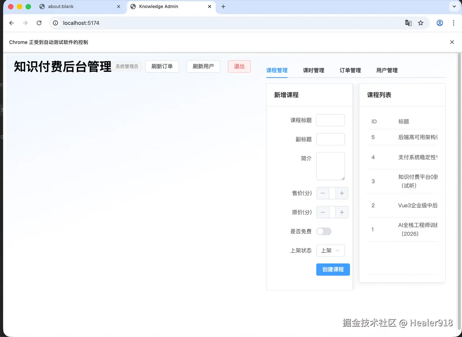Reload the current page
Screen dimensions: 462x337
click(x=39, y=23)
